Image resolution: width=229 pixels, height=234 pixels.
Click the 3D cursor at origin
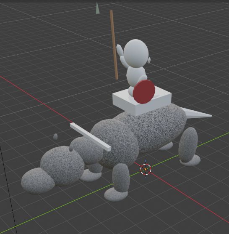(146, 169)
